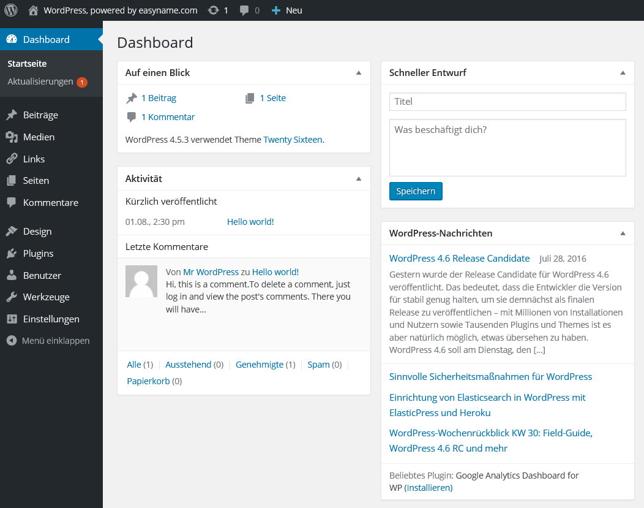Filter comments by Spam
The height and width of the screenshot is (508, 644).
coord(319,365)
